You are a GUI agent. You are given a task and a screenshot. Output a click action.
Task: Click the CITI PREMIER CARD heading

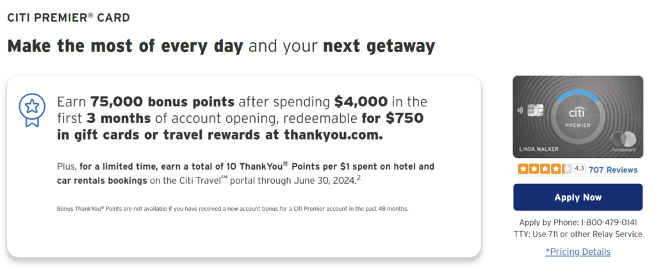pyautogui.click(x=69, y=17)
